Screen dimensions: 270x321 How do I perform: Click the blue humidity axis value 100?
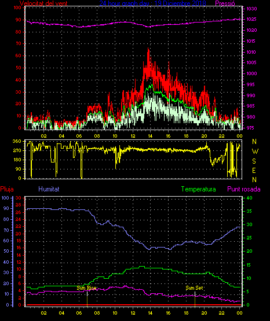5,198
